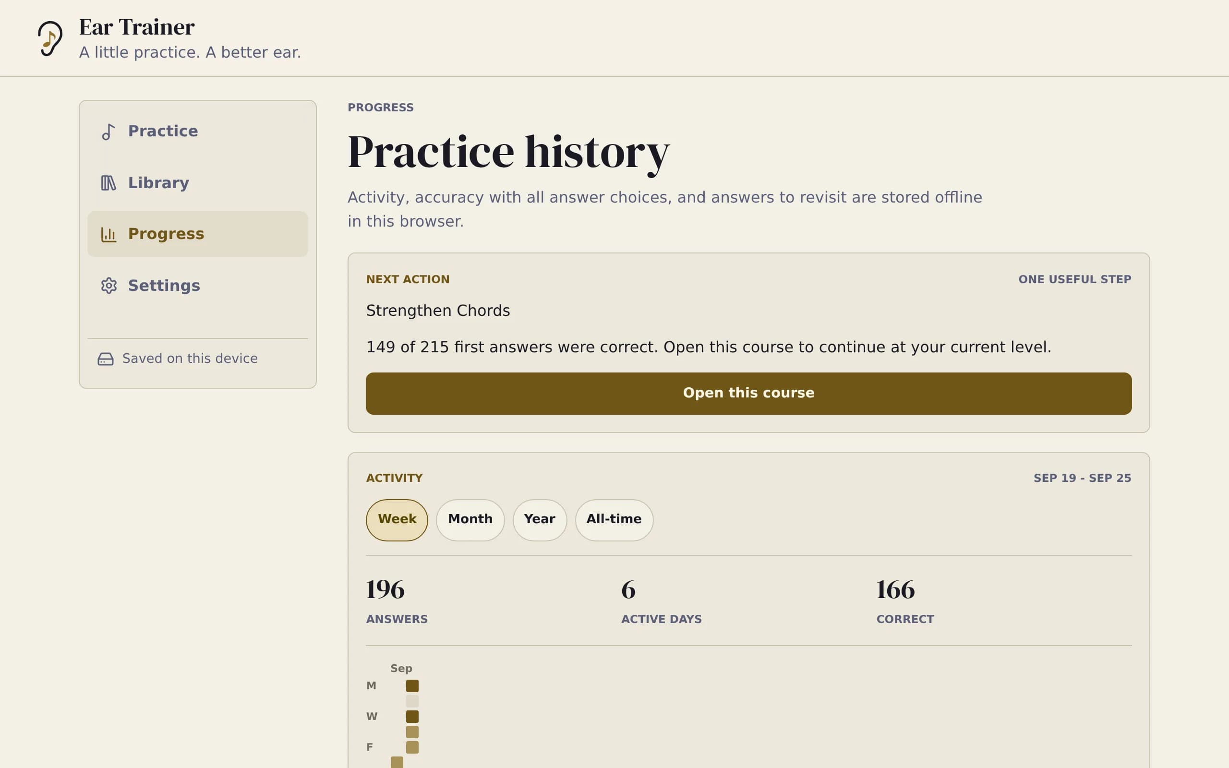The image size is (1229, 768).
Task: Click the NEXT ACTION label
Action: point(408,279)
